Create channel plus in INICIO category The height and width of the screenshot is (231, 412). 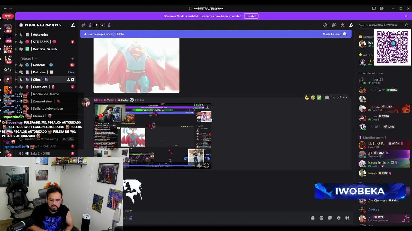[72, 59]
